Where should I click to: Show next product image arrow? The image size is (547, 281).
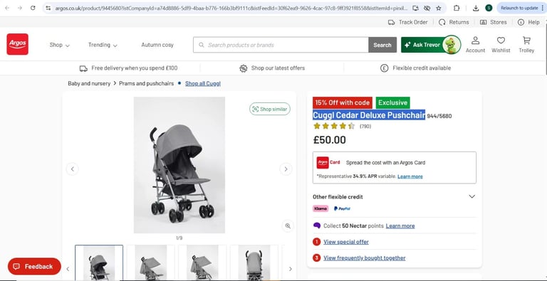(286, 169)
